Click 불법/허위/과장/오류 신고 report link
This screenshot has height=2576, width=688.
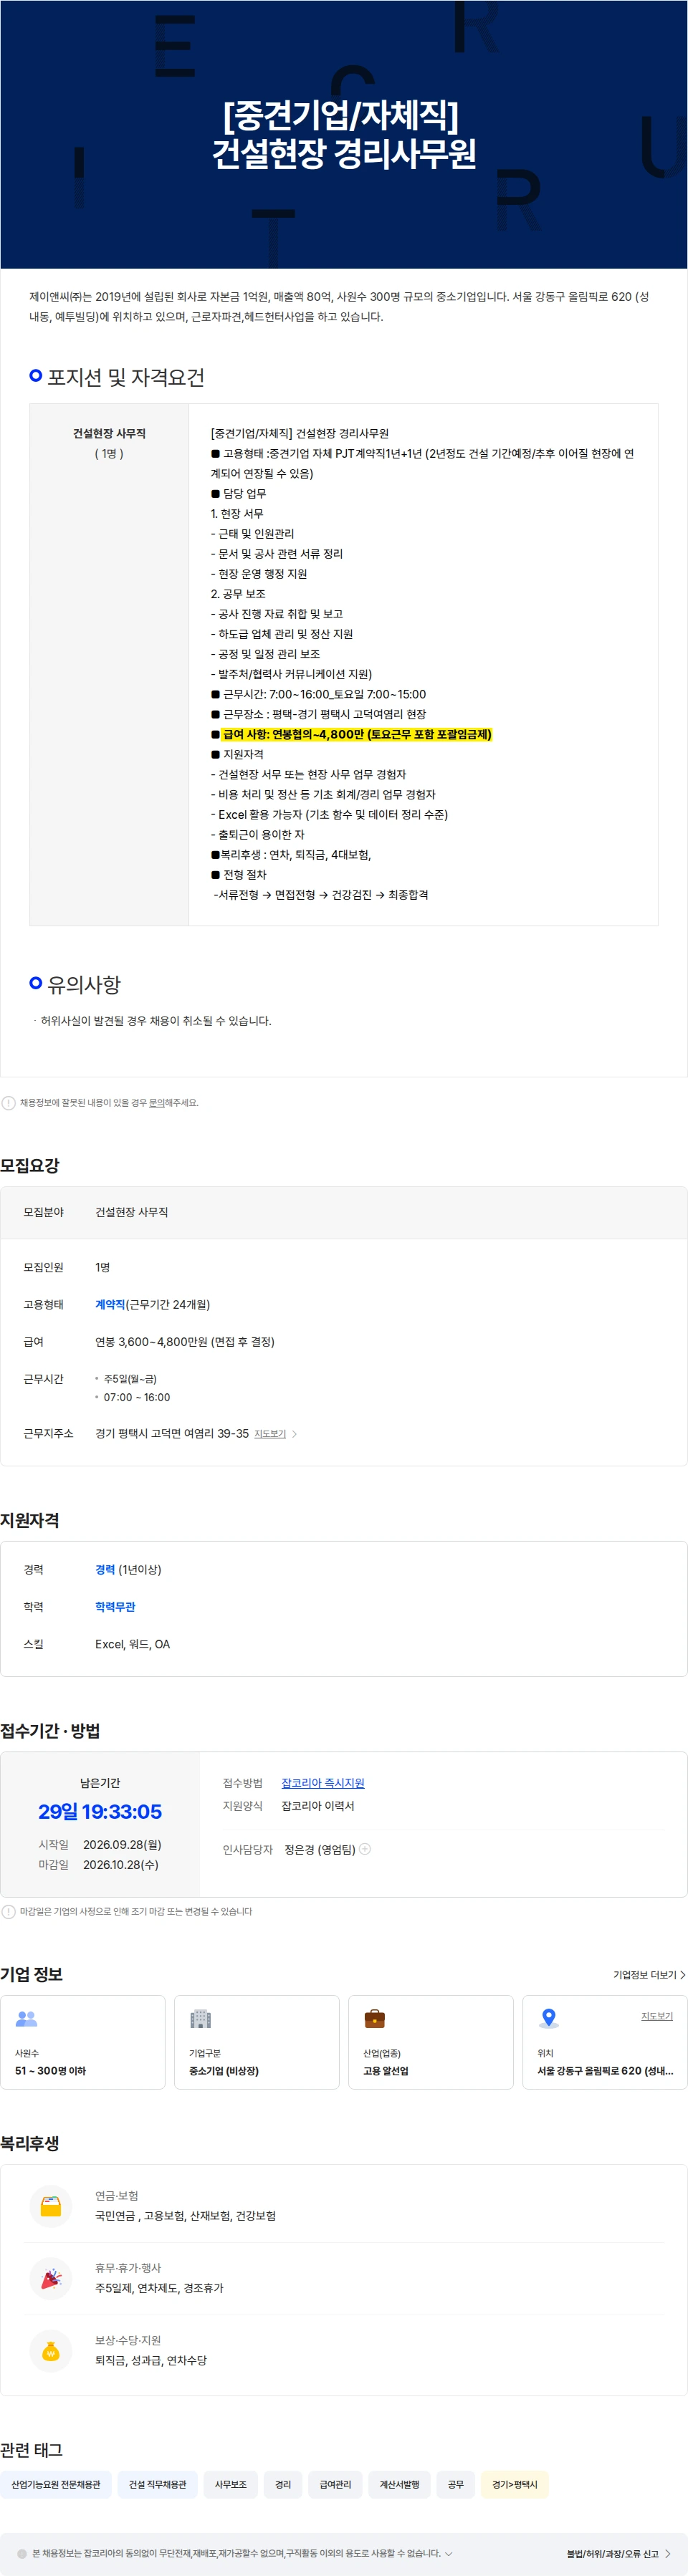tap(618, 2554)
